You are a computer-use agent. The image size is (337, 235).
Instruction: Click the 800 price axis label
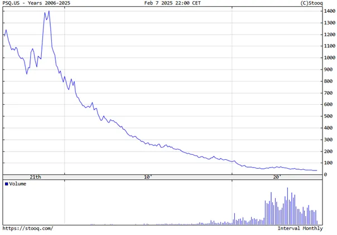coord(329,81)
